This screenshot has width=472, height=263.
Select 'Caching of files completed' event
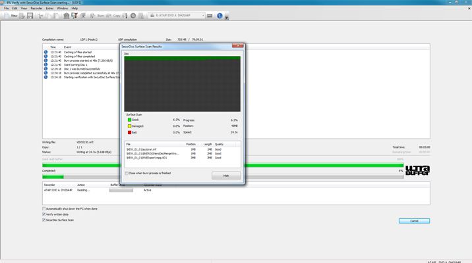pyautogui.click(x=80, y=57)
